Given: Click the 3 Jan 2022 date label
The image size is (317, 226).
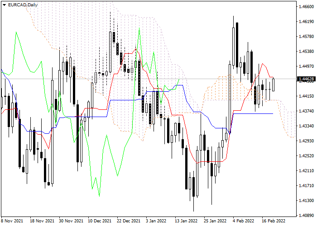Looking at the screenshot, I should point(156,221).
